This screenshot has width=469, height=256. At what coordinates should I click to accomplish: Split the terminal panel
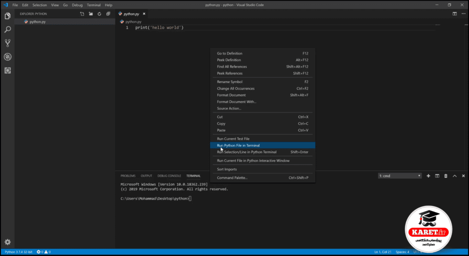[437, 176]
